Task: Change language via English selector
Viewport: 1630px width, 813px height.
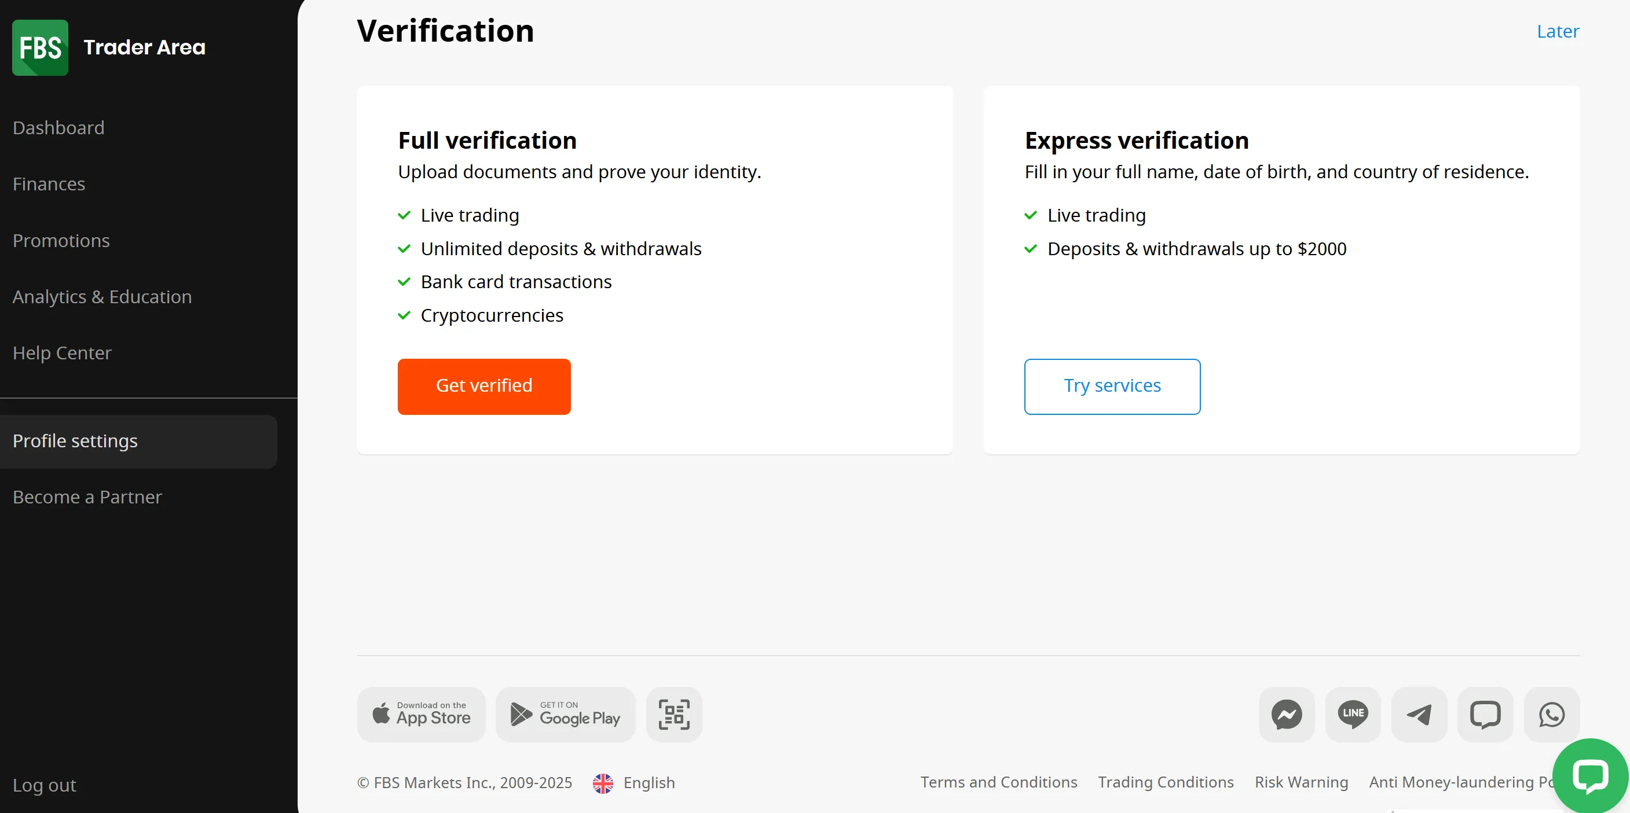Action: [649, 783]
